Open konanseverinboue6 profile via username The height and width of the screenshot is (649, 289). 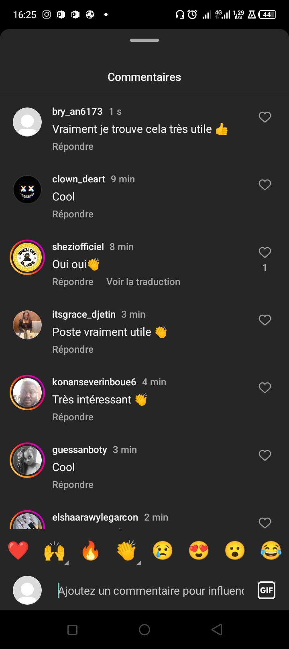[x=94, y=382]
